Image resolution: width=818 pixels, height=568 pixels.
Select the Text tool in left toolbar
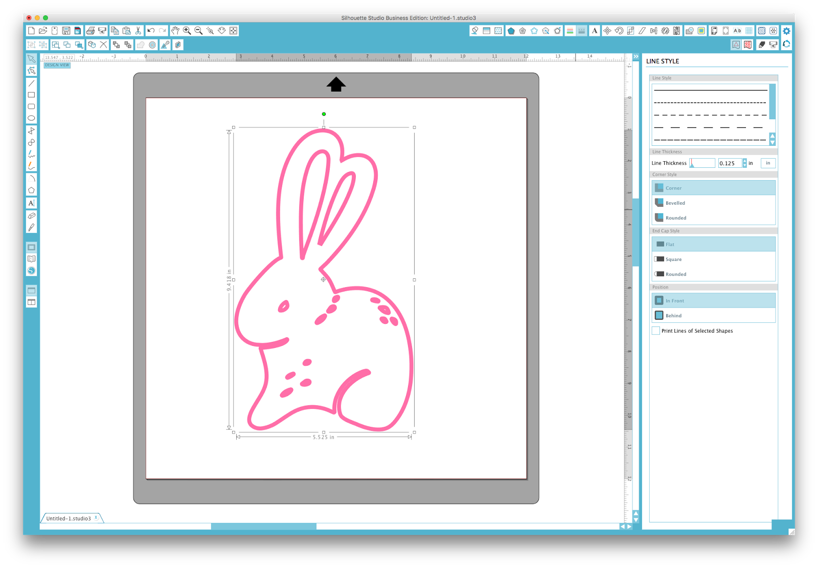[x=32, y=203]
